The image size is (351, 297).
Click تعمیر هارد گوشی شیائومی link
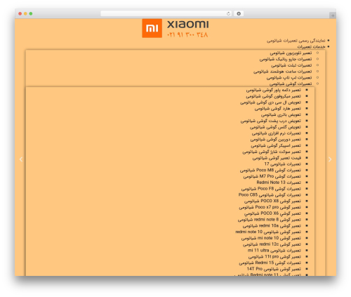278,109
